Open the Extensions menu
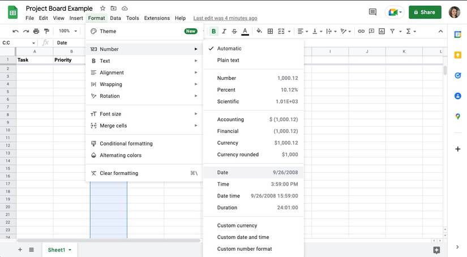The width and height of the screenshot is (467, 257). [157, 18]
